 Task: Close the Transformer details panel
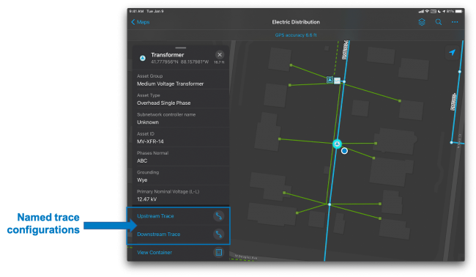(x=220, y=55)
